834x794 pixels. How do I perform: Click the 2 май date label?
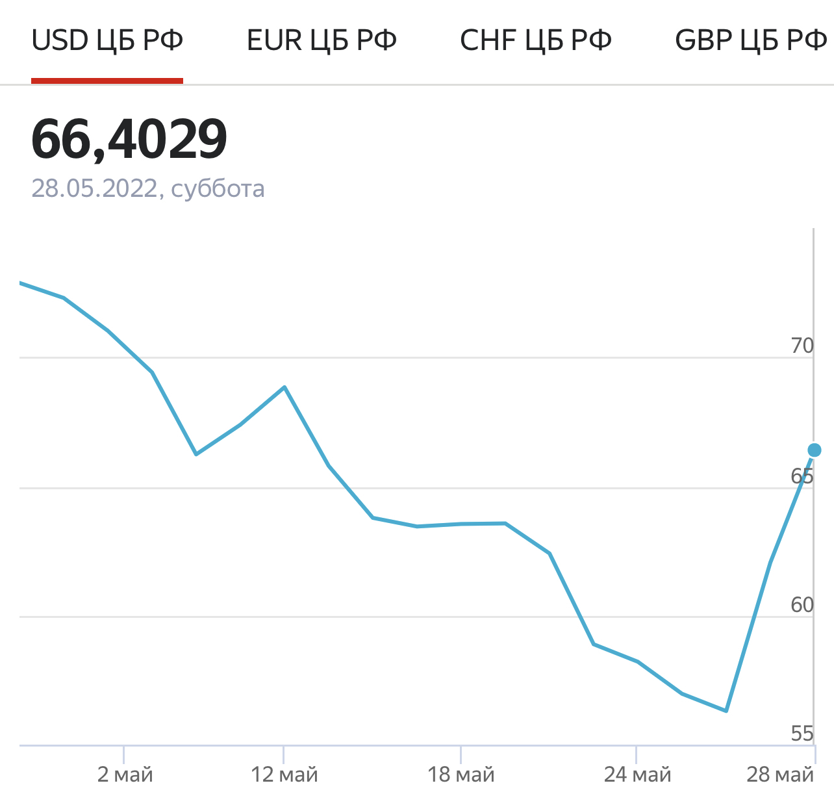point(125,775)
